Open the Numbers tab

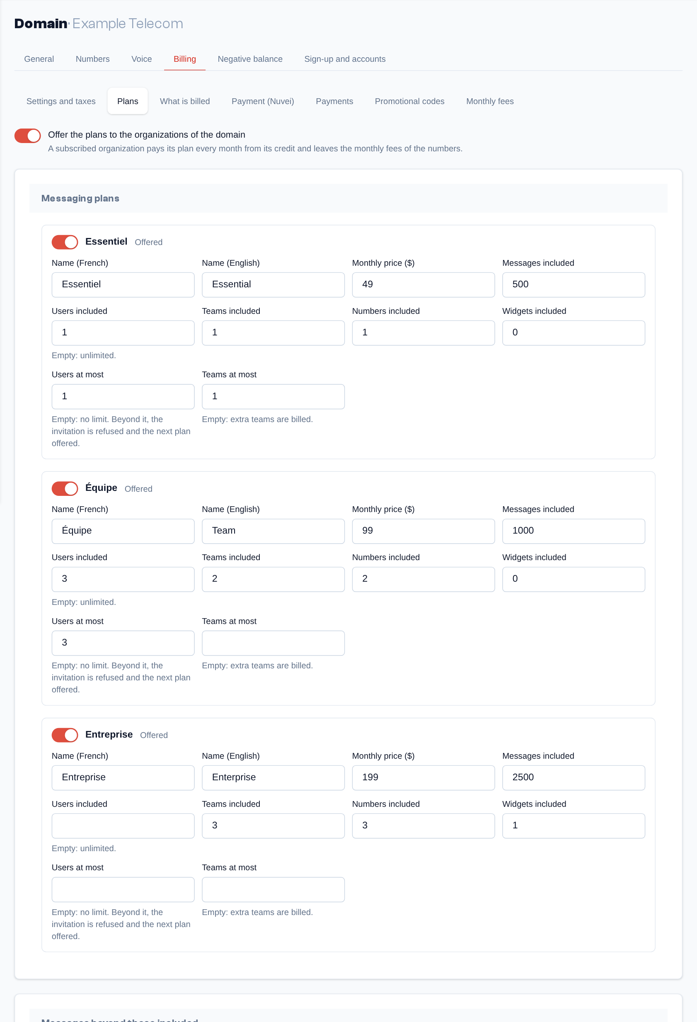[93, 59]
